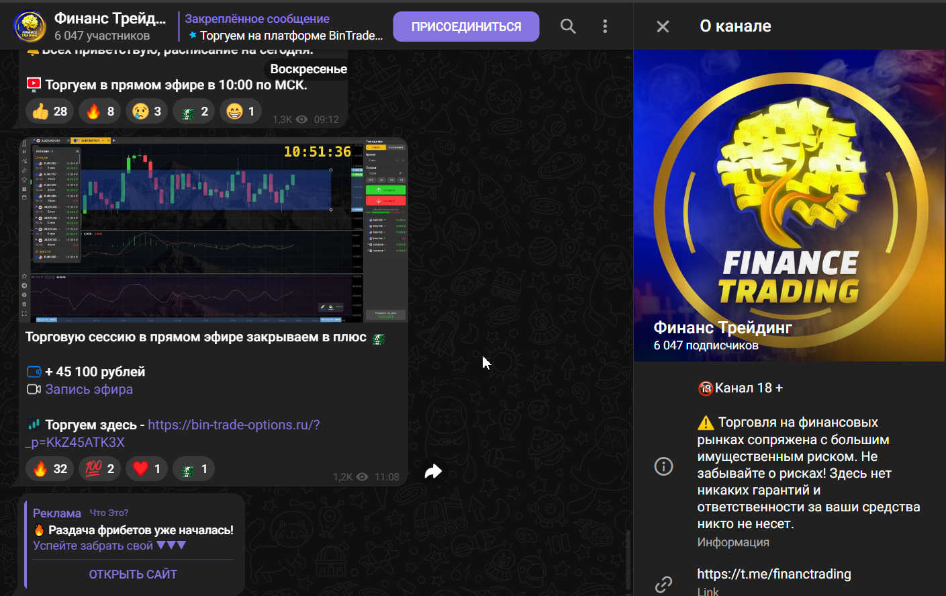Screen dimensions: 946x596
Task: Tap custom emoji reaction showing 1 under 11:08 post
Action: pos(194,468)
